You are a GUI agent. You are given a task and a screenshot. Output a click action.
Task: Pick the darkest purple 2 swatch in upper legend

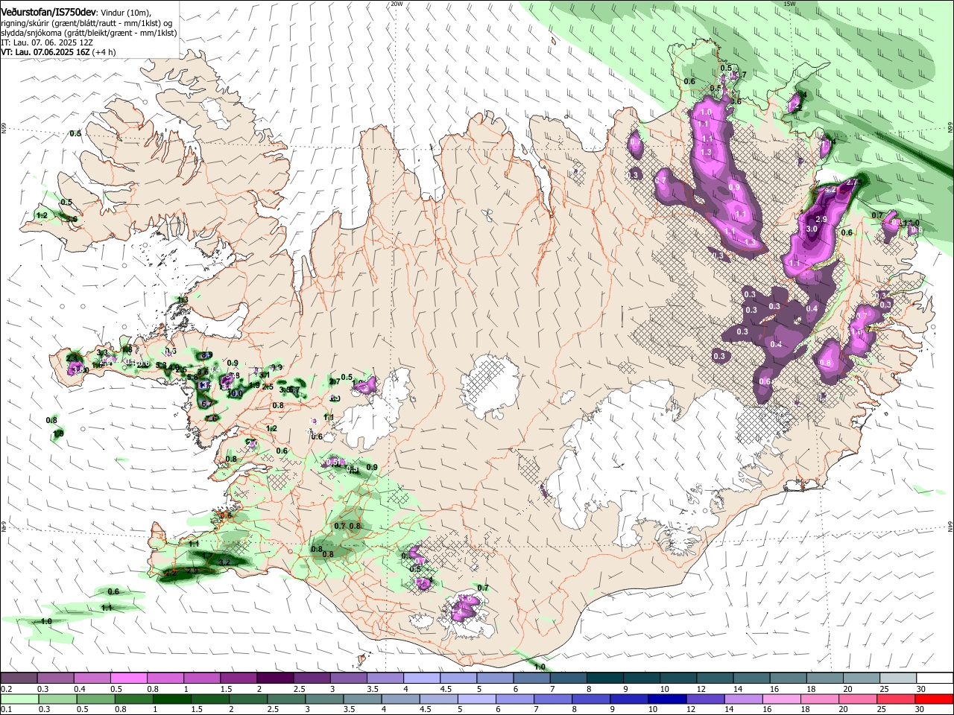click(275, 679)
